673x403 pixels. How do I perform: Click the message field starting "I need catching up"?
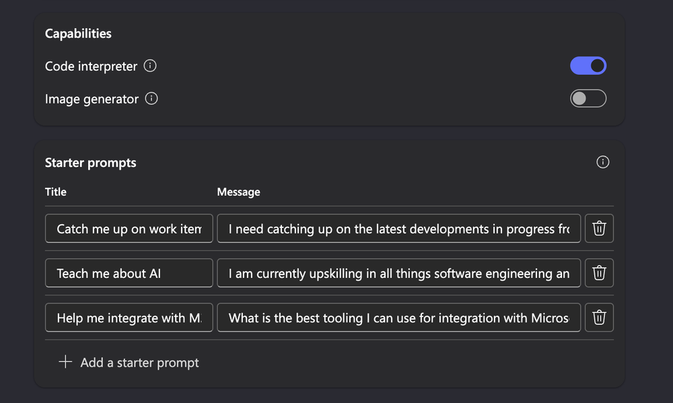click(398, 228)
